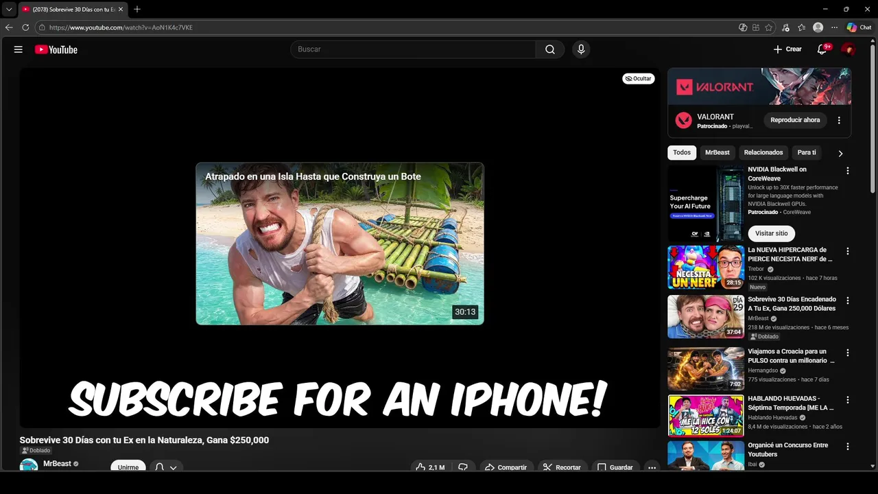Open new browser tab with plus

137,9
